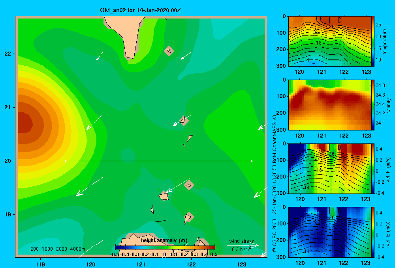This screenshot has height=268, width=395.
Task: Click the salinity color scale bar
Action: point(373,105)
